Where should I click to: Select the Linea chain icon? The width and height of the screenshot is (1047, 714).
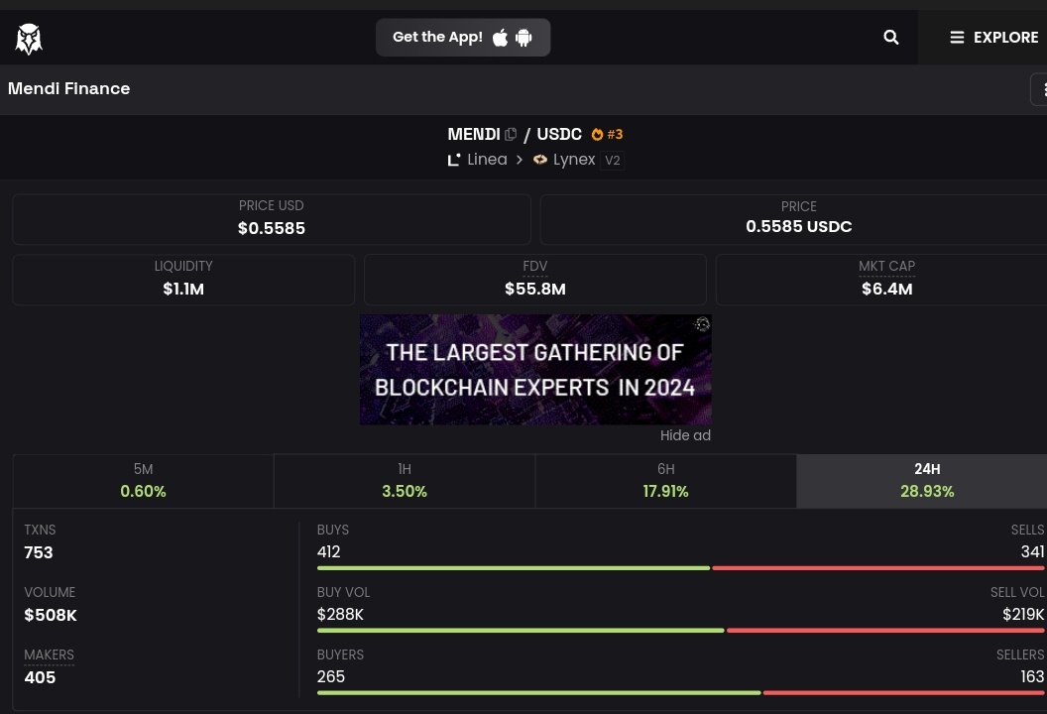[x=454, y=159]
